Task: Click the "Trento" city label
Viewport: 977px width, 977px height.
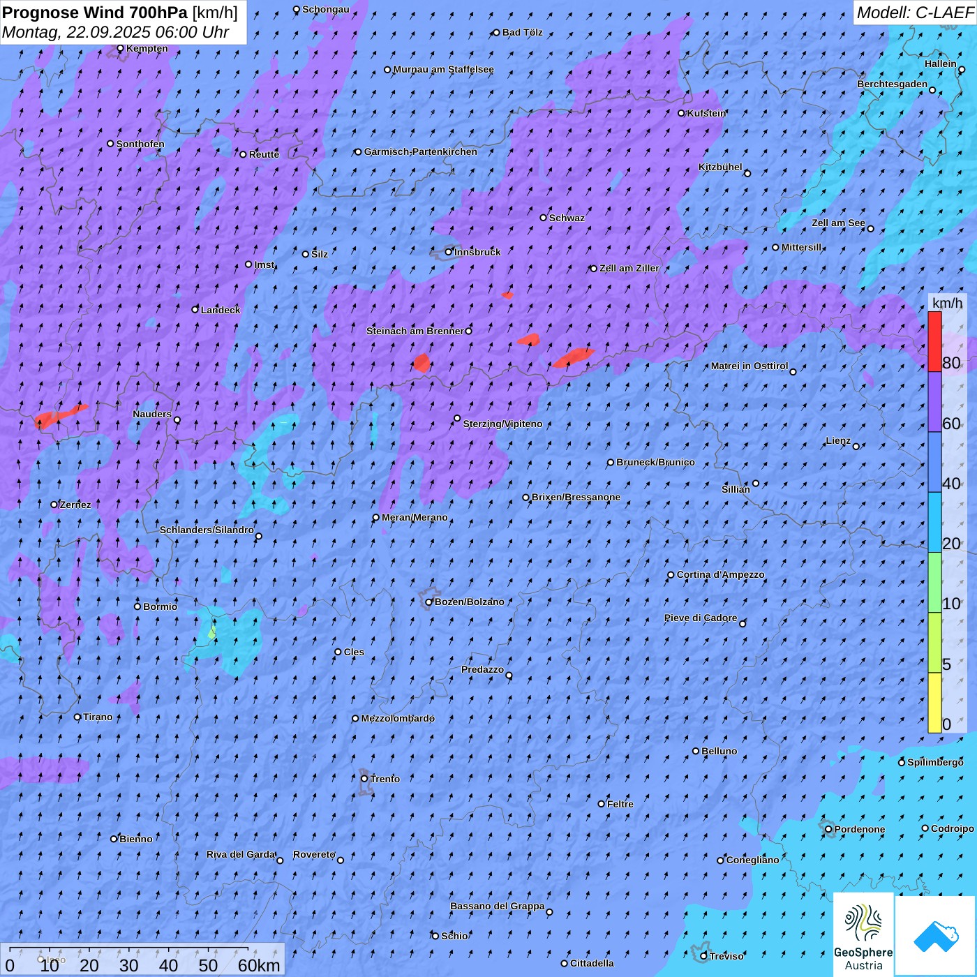Action: 385,779
